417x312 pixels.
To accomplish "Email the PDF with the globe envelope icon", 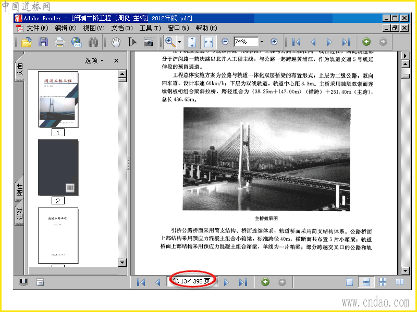I will 77,42.
